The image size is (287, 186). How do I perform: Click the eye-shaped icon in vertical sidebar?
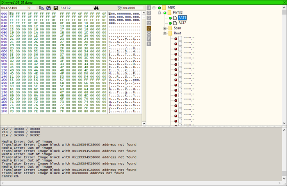[149, 33]
